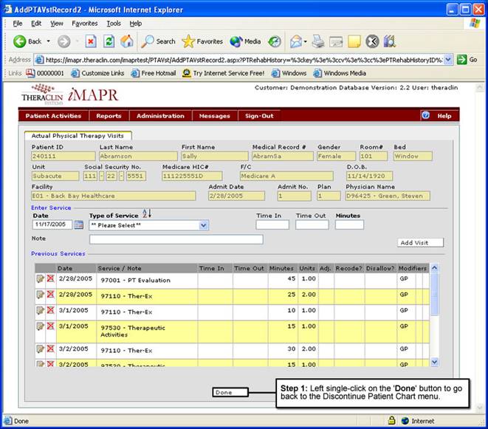Go to the browser Home page icon
The width and height of the screenshot is (488, 429).
coord(127,41)
